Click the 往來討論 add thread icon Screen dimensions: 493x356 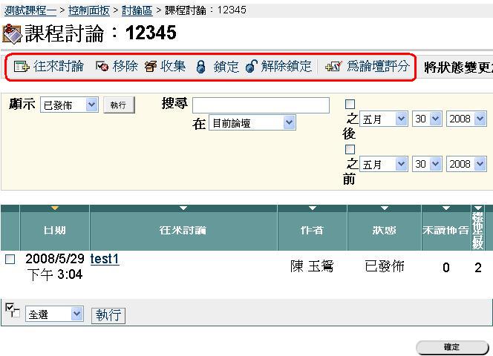click(22, 67)
